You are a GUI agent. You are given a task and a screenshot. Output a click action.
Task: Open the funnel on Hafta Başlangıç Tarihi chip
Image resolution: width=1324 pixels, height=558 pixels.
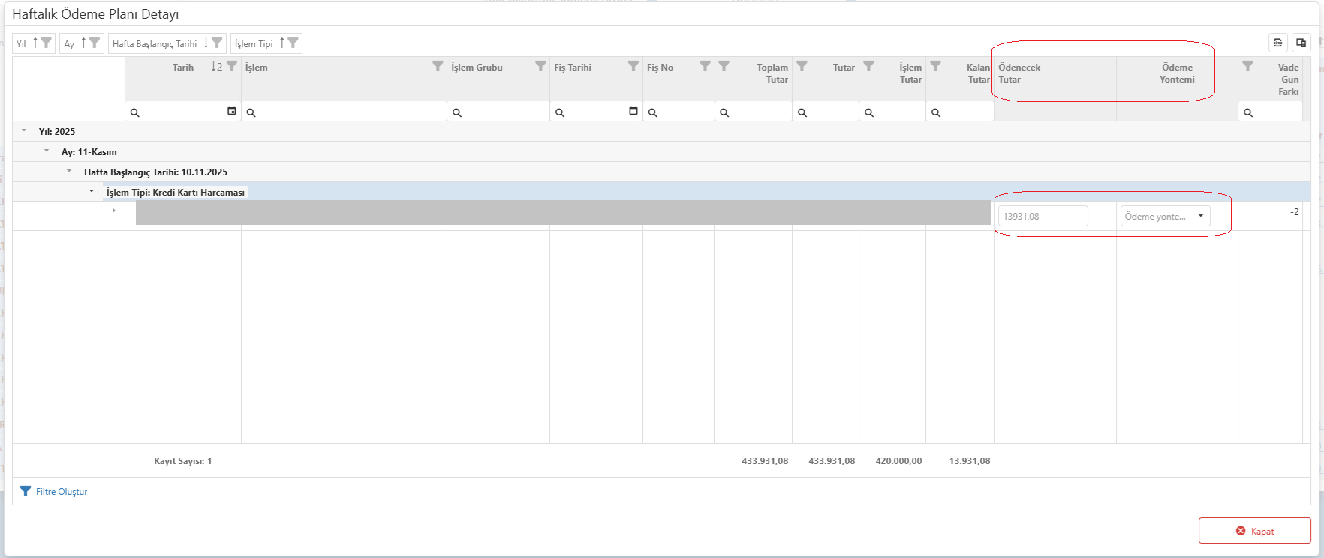[x=217, y=43]
